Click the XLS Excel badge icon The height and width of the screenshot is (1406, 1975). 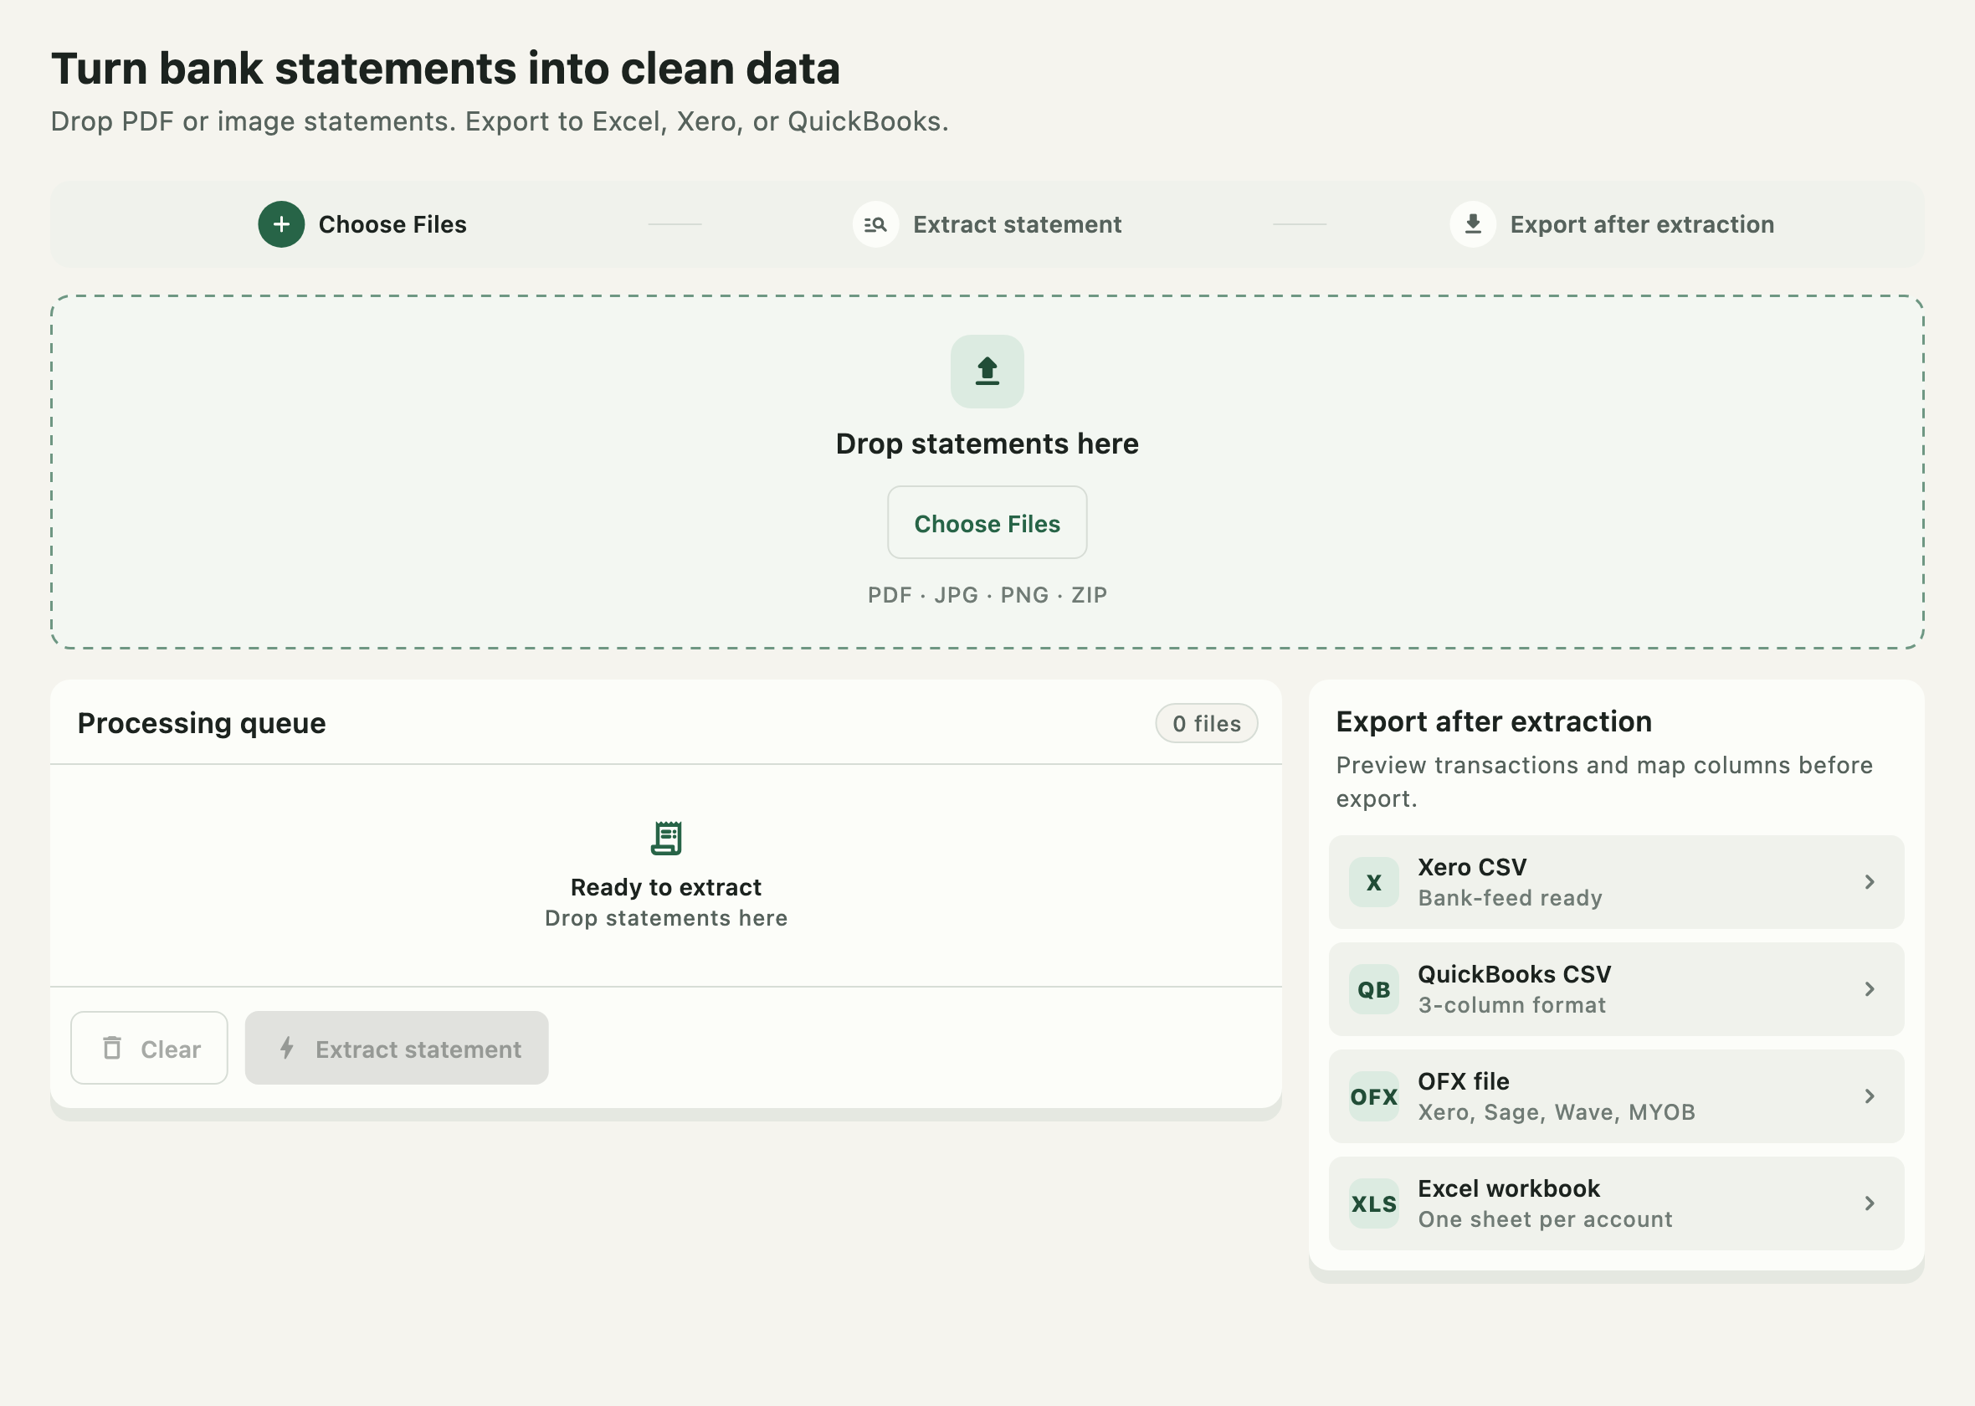pos(1373,1204)
